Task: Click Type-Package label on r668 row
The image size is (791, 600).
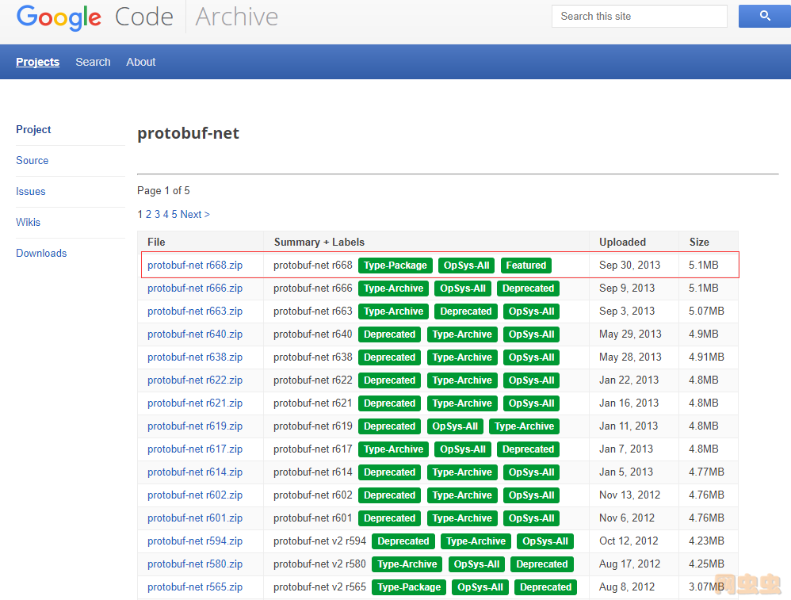Action: click(395, 266)
